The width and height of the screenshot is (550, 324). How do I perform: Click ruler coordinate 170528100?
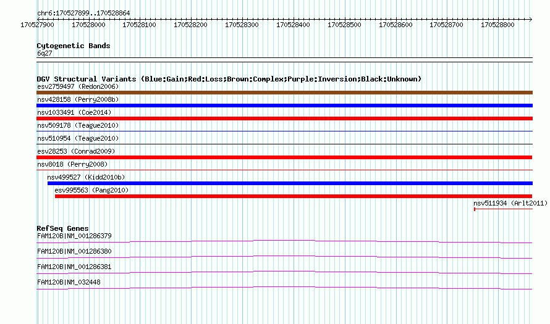pos(139,25)
